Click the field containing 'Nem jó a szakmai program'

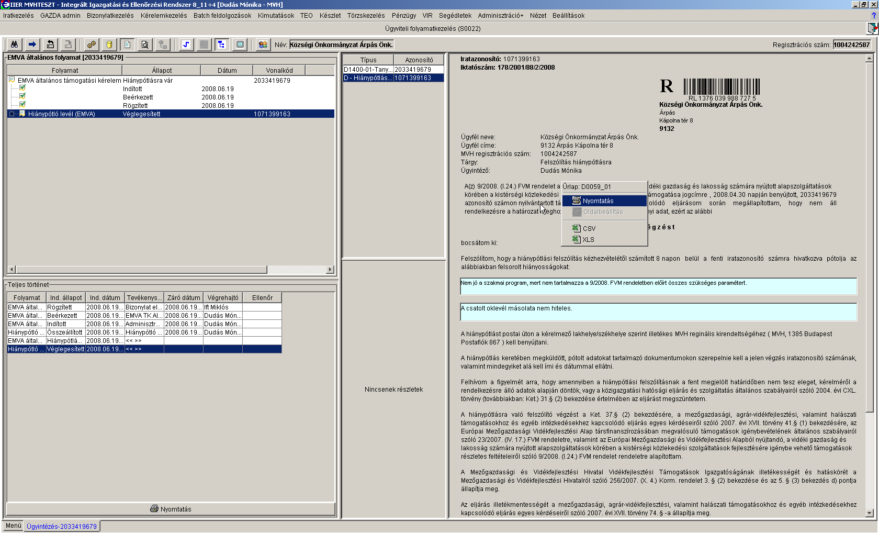658,286
